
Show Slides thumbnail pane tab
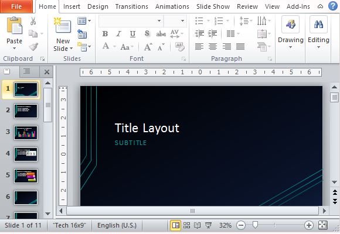click(x=7, y=71)
